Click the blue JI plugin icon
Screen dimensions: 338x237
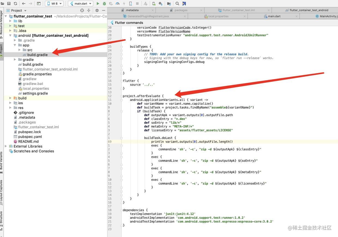point(184,4)
